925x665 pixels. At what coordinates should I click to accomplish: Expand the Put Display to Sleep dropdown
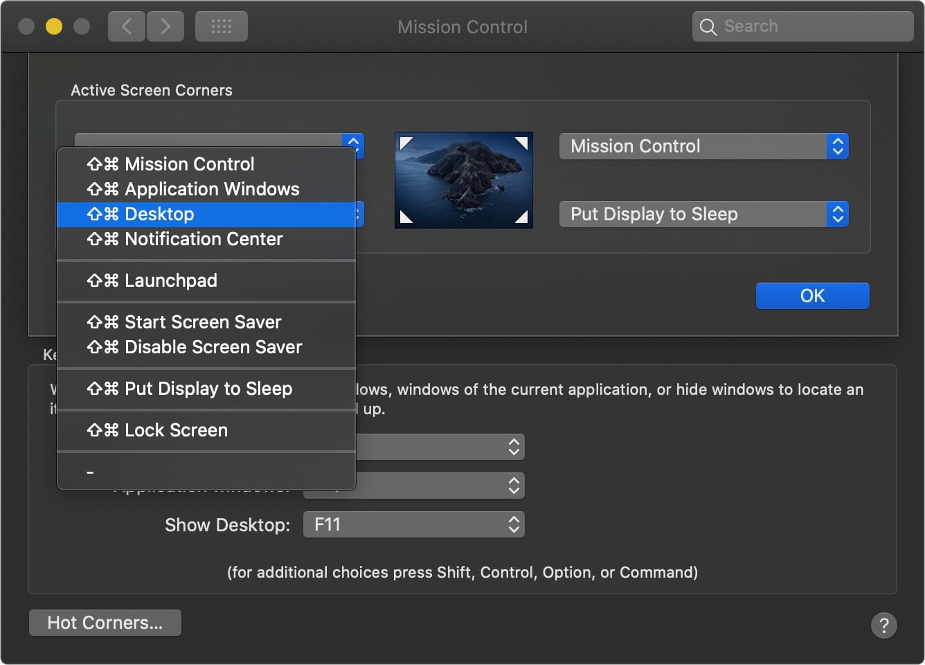tap(703, 214)
